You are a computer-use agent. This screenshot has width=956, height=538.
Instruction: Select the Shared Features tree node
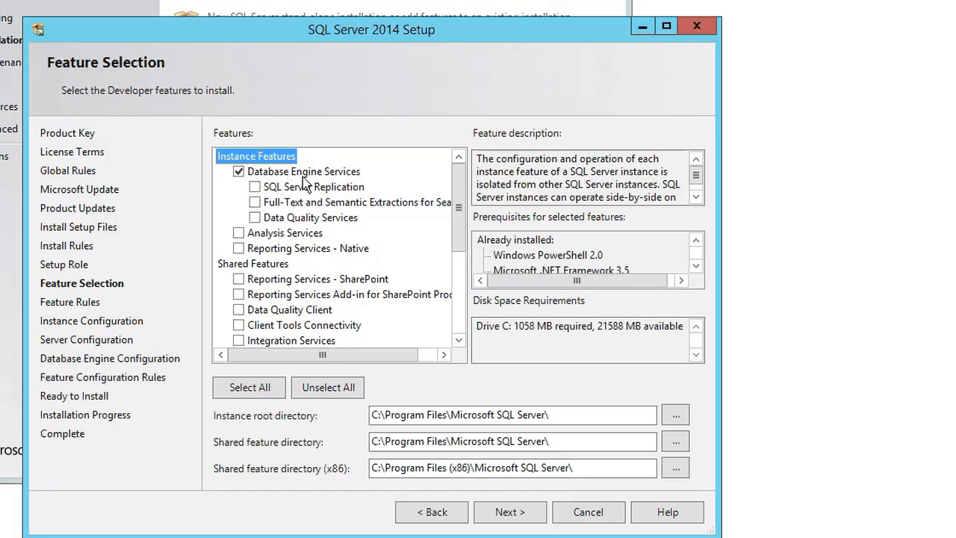click(252, 264)
